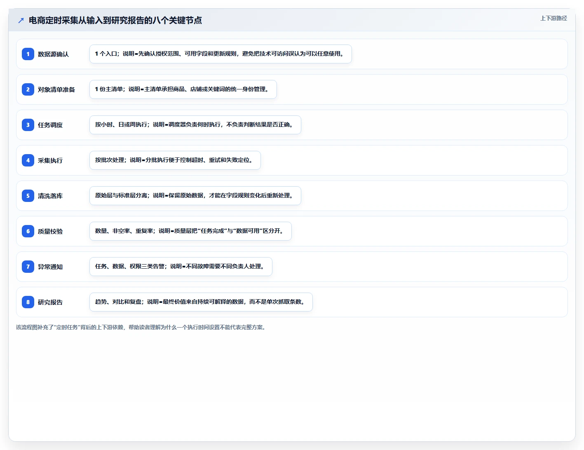
Task: Click the 对象清单准备 step label
Action: pos(56,89)
